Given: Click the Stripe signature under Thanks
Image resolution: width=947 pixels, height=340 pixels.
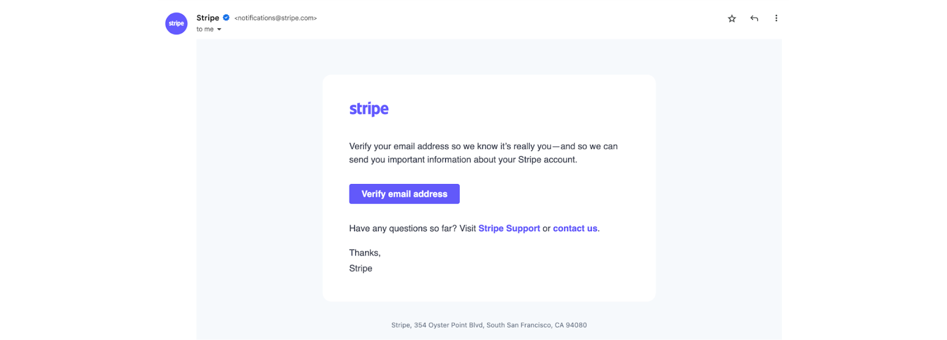Looking at the screenshot, I should coord(360,268).
